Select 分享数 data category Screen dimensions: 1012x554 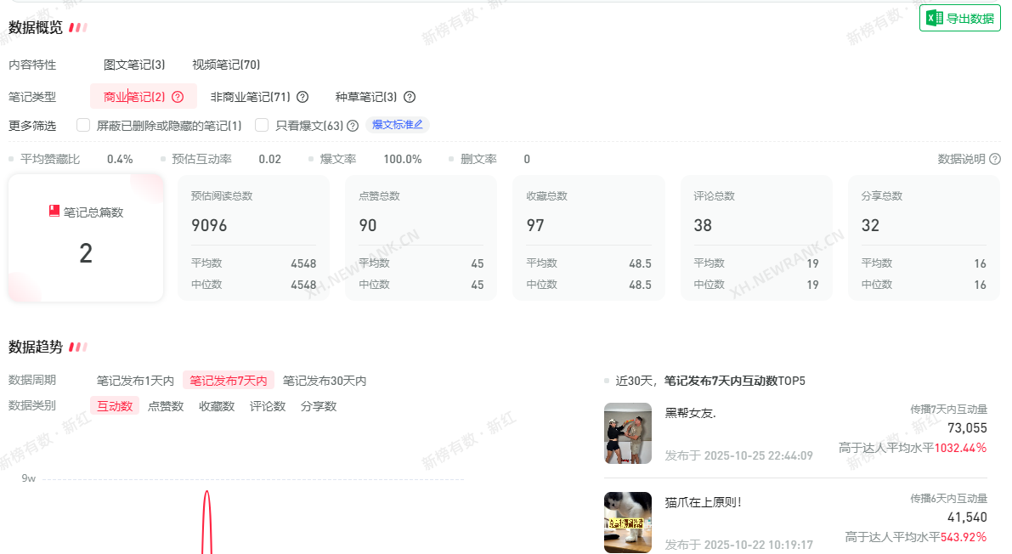[x=319, y=406]
